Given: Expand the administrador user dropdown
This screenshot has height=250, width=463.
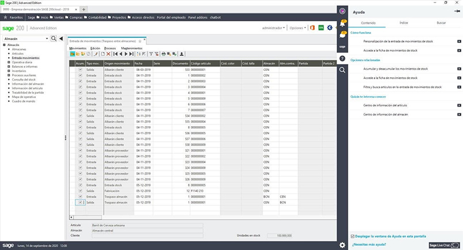Looking at the screenshot, I should click(273, 28).
